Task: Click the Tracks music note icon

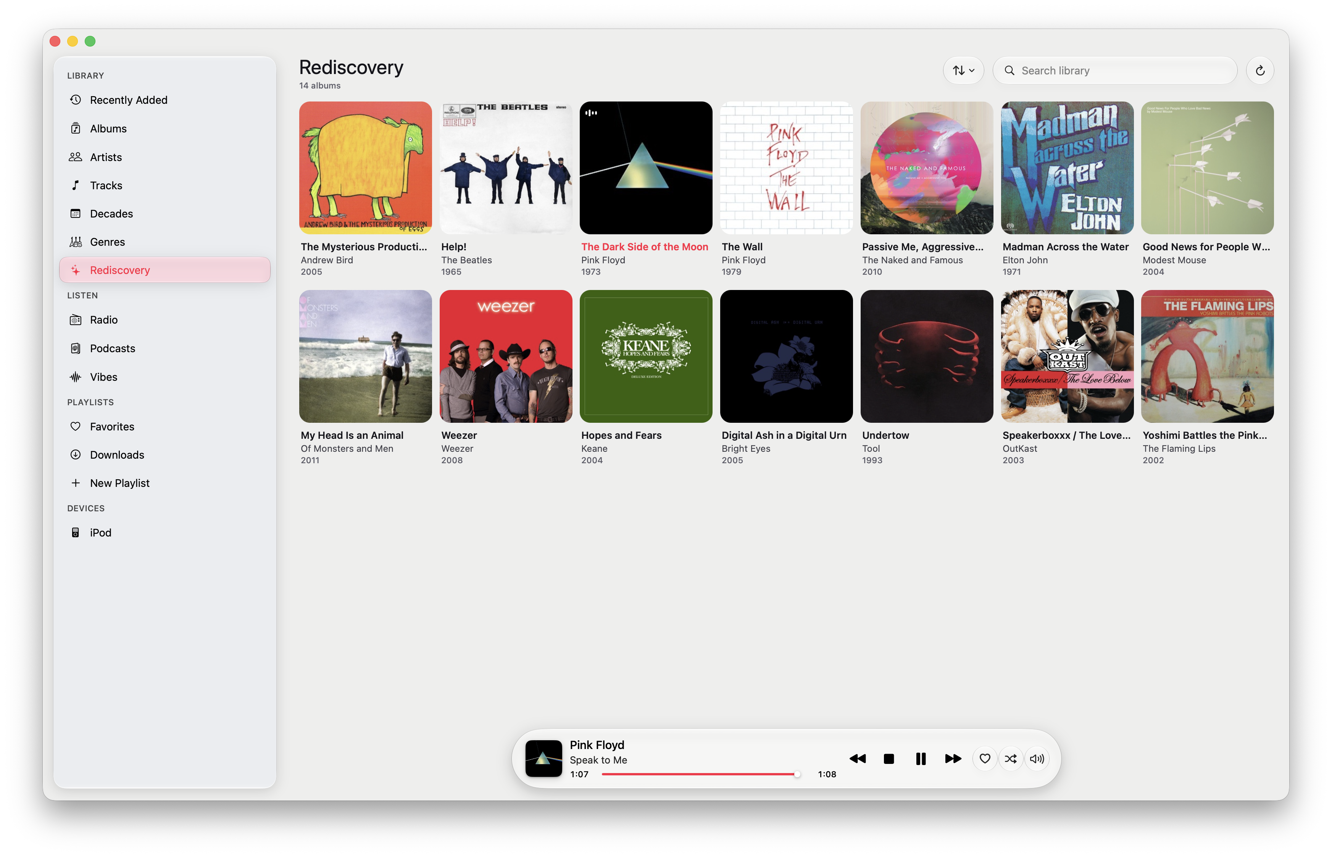Action: (x=75, y=185)
